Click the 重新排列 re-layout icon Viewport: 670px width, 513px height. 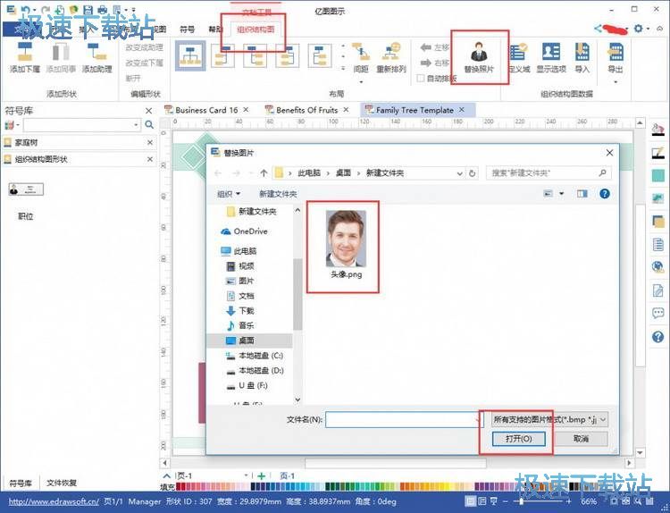point(391,52)
